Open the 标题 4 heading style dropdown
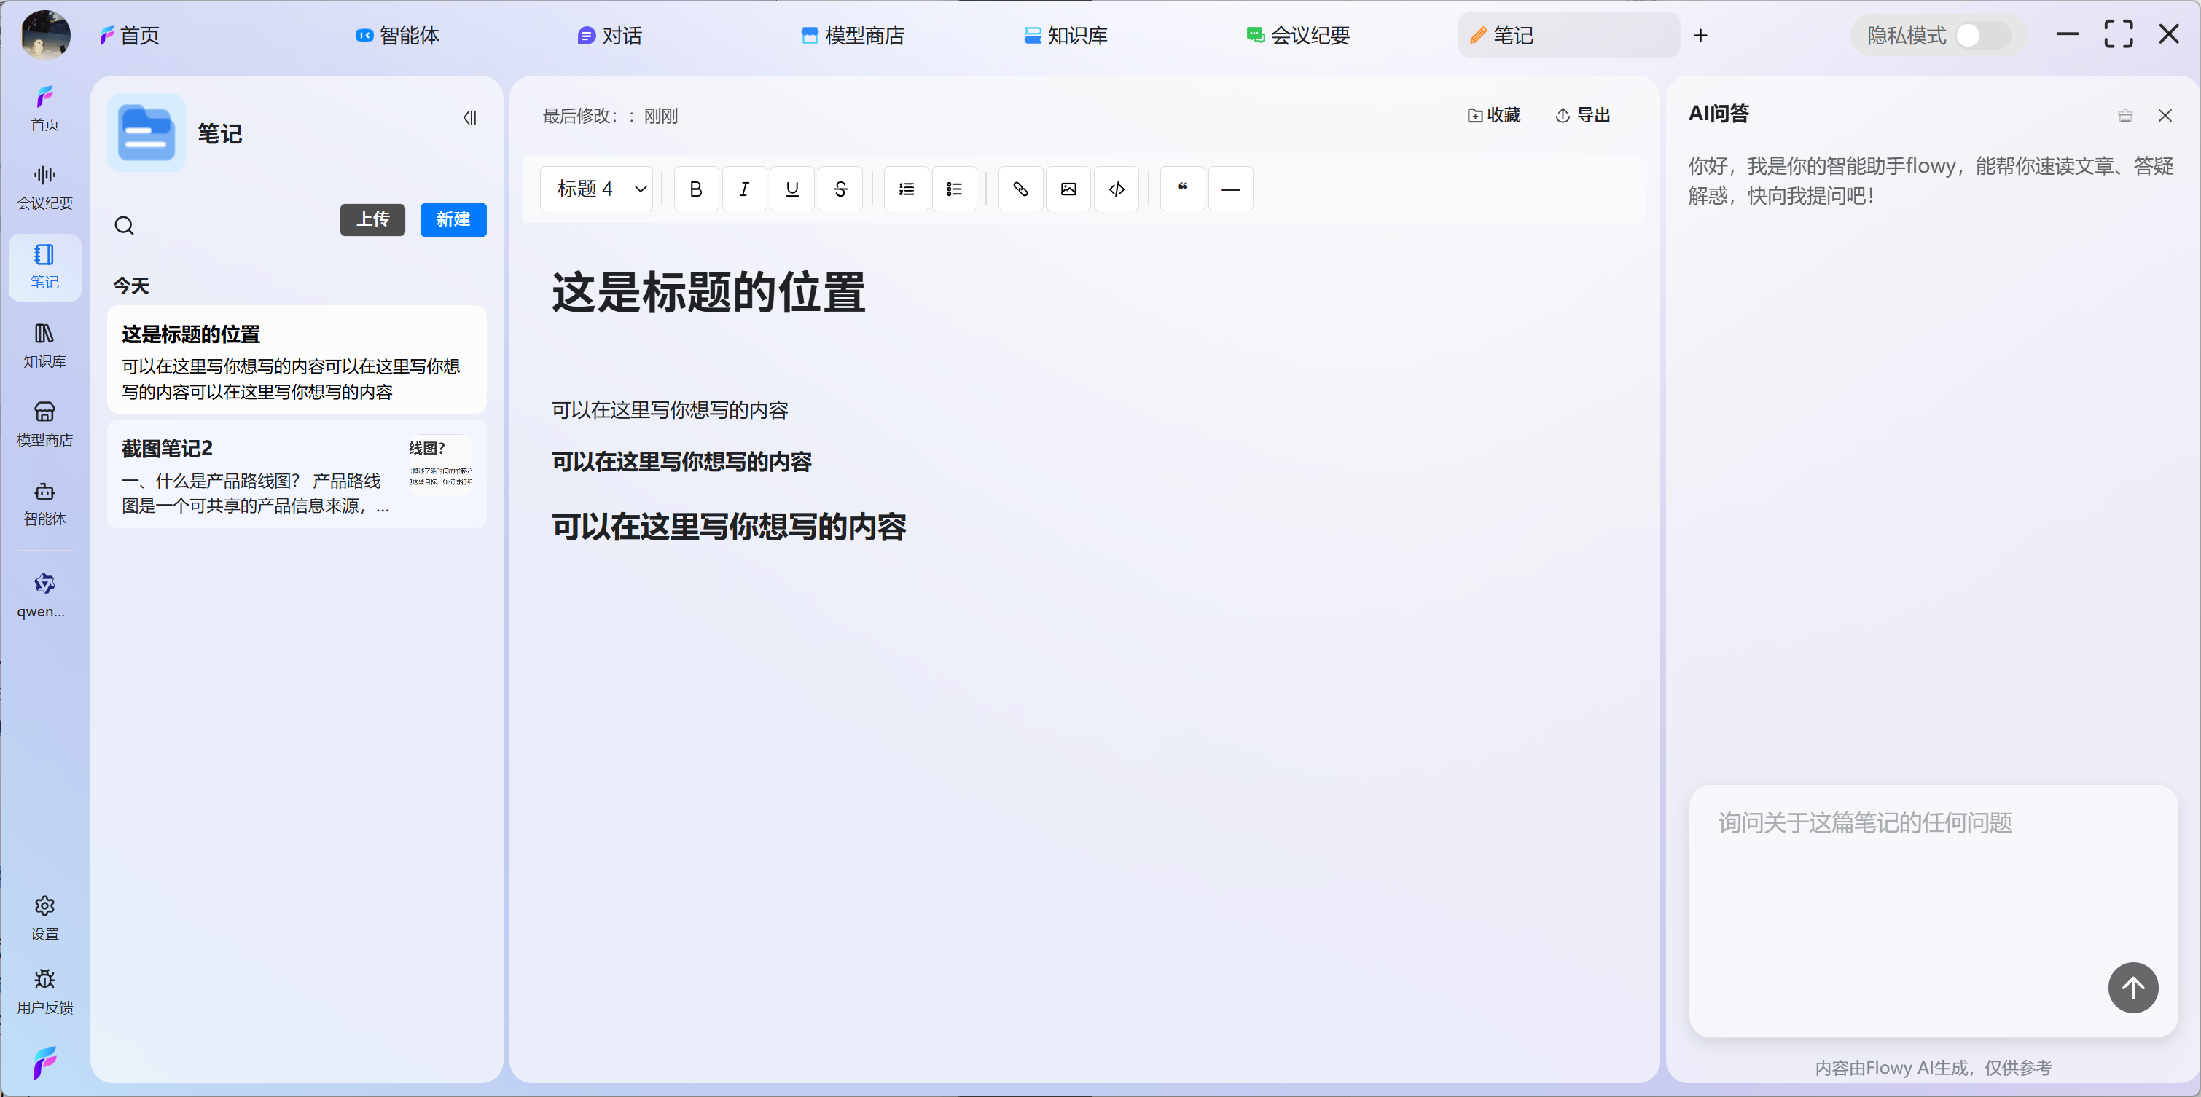The height and width of the screenshot is (1097, 2201). [x=596, y=189]
